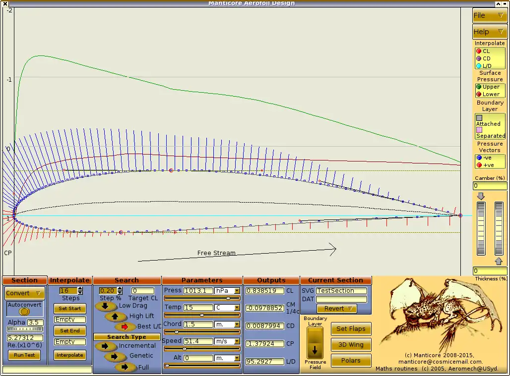Choose the Incremental search type icon
This screenshot has height=376, width=510.
(105, 345)
